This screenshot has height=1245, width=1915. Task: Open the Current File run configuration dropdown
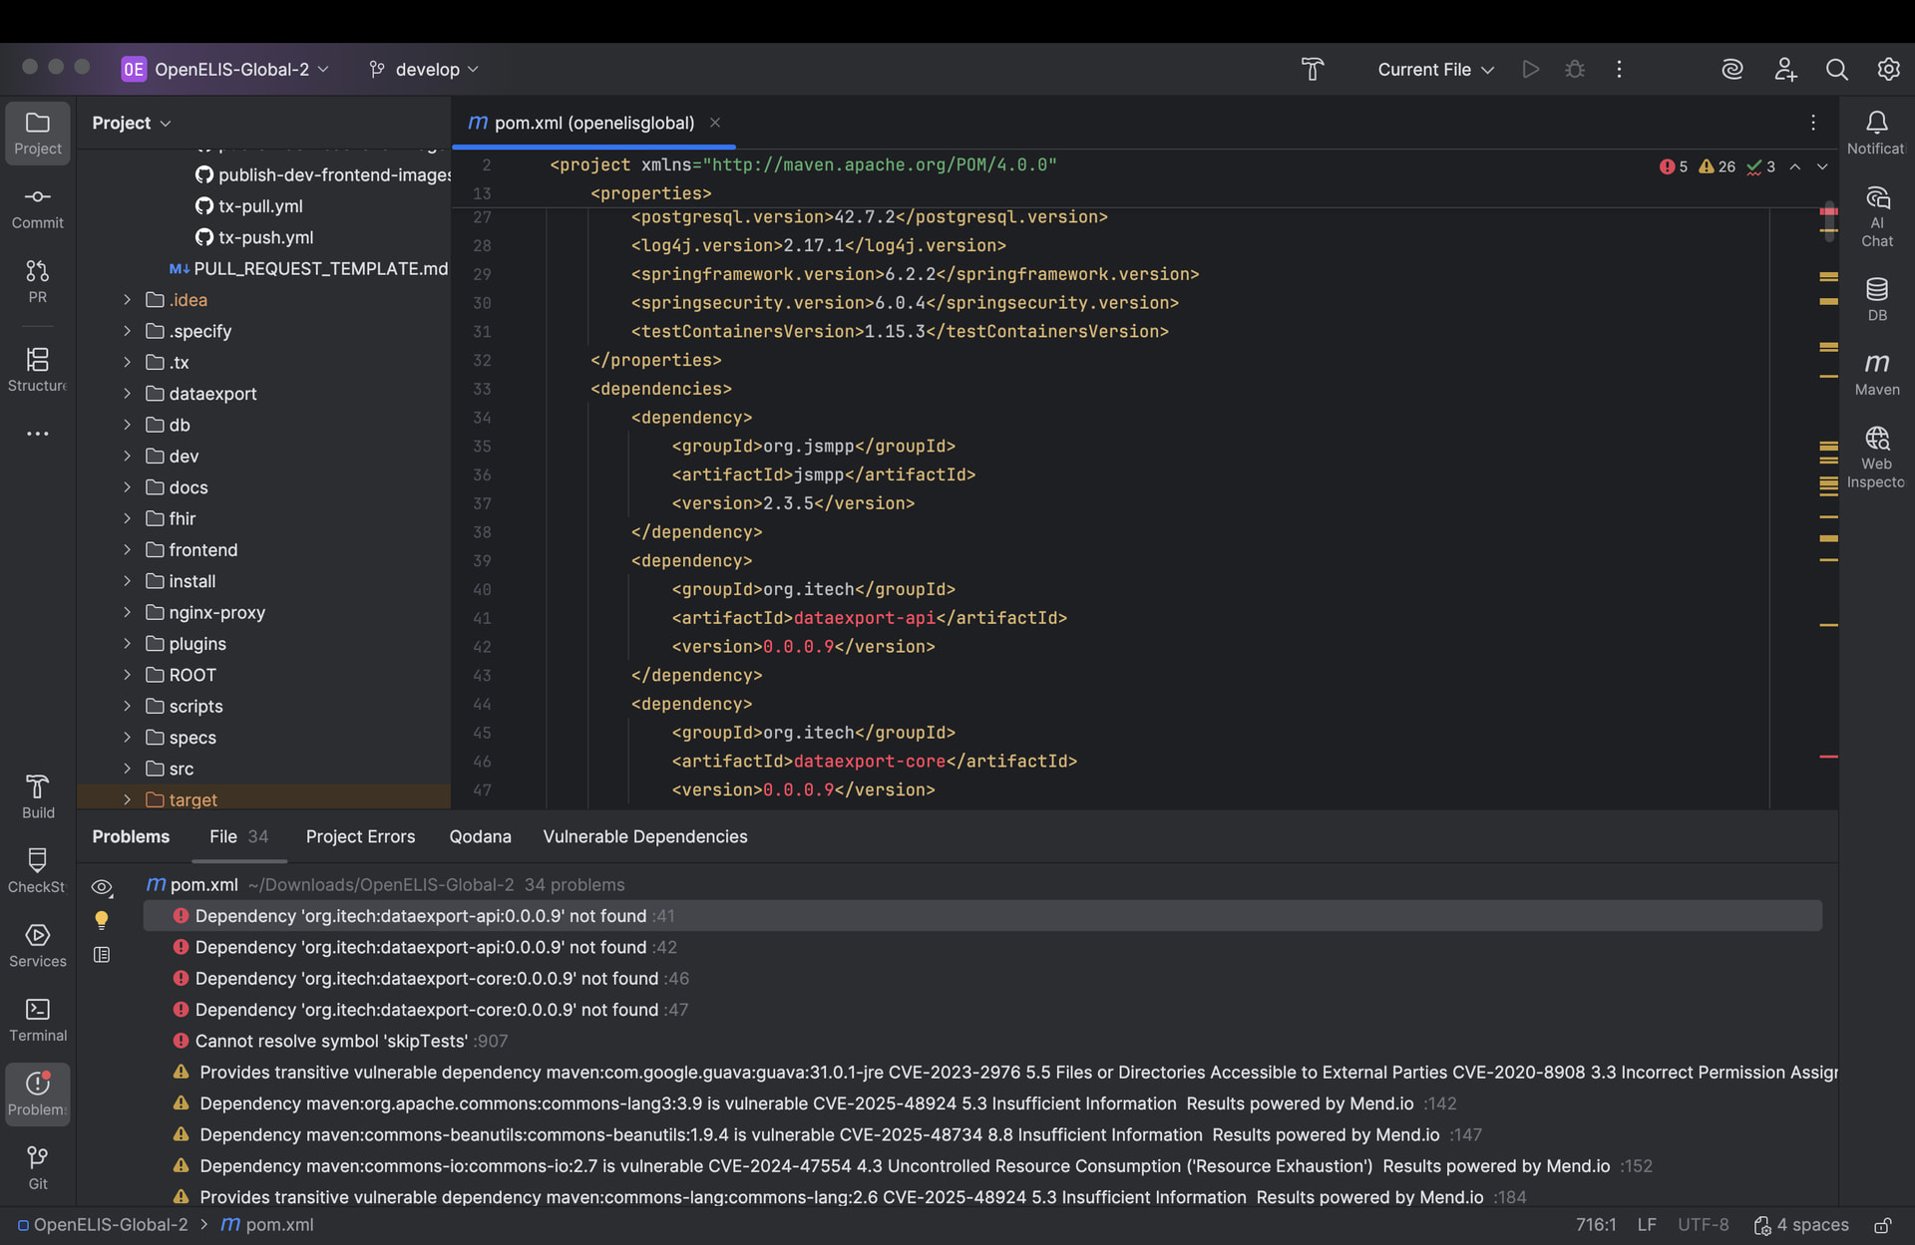[1435, 69]
